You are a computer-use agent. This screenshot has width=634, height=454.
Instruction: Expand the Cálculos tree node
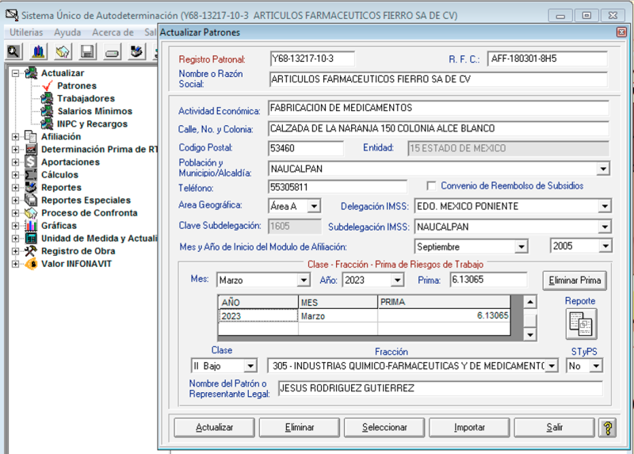pos(15,174)
